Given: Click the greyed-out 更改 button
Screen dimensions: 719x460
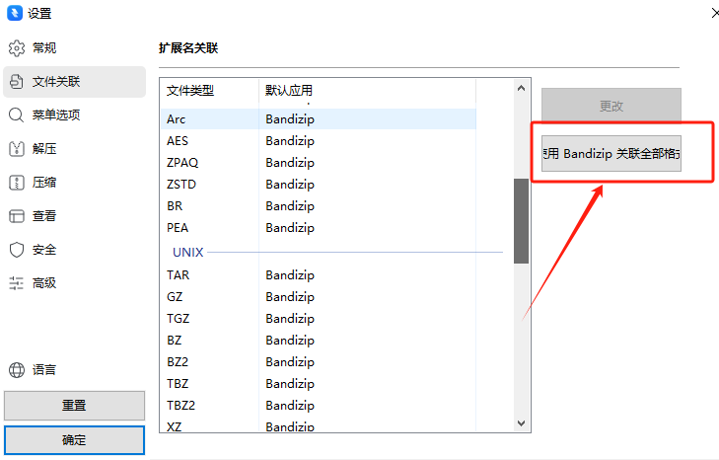Looking at the screenshot, I should pos(611,106).
